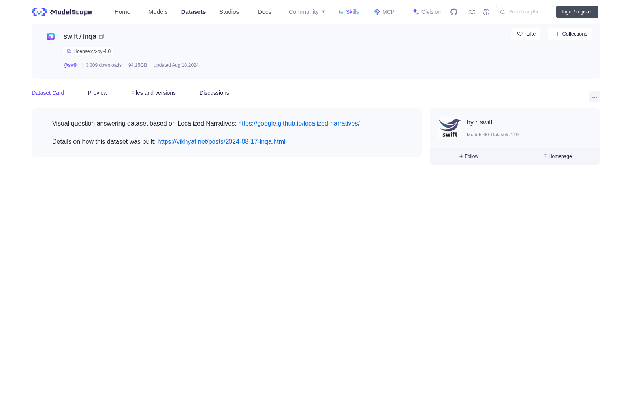Toggle the light/dark theme sun icon
The image size is (632, 395).
point(472,12)
